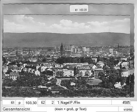The height and width of the screenshot is (112, 137).
Task: Click the mountain ridge on the horizon
Action: (x=67, y=39)
